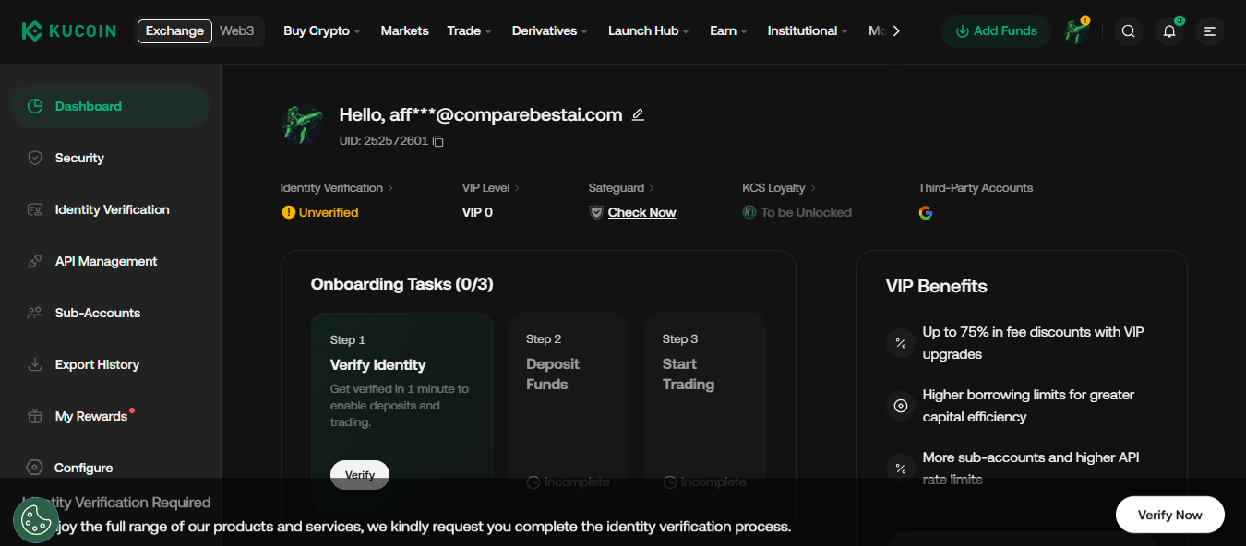This screenshot has height=546, width=1246.
Task: Click the large dashboard profile avatar
Action: click(x=303, y=124)
